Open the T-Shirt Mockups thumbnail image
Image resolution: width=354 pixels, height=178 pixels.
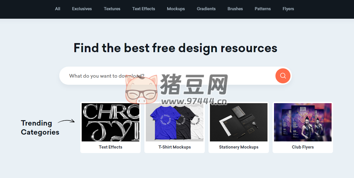point(174,122)
